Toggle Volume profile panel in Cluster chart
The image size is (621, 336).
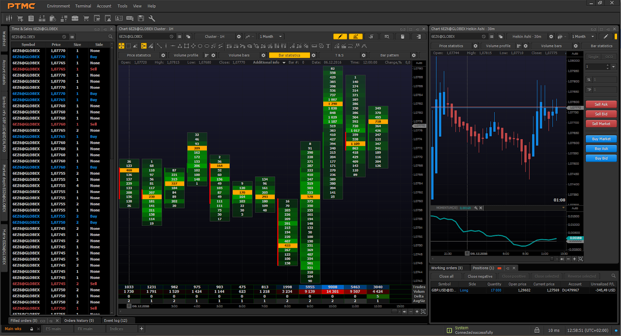click(186, 55)
